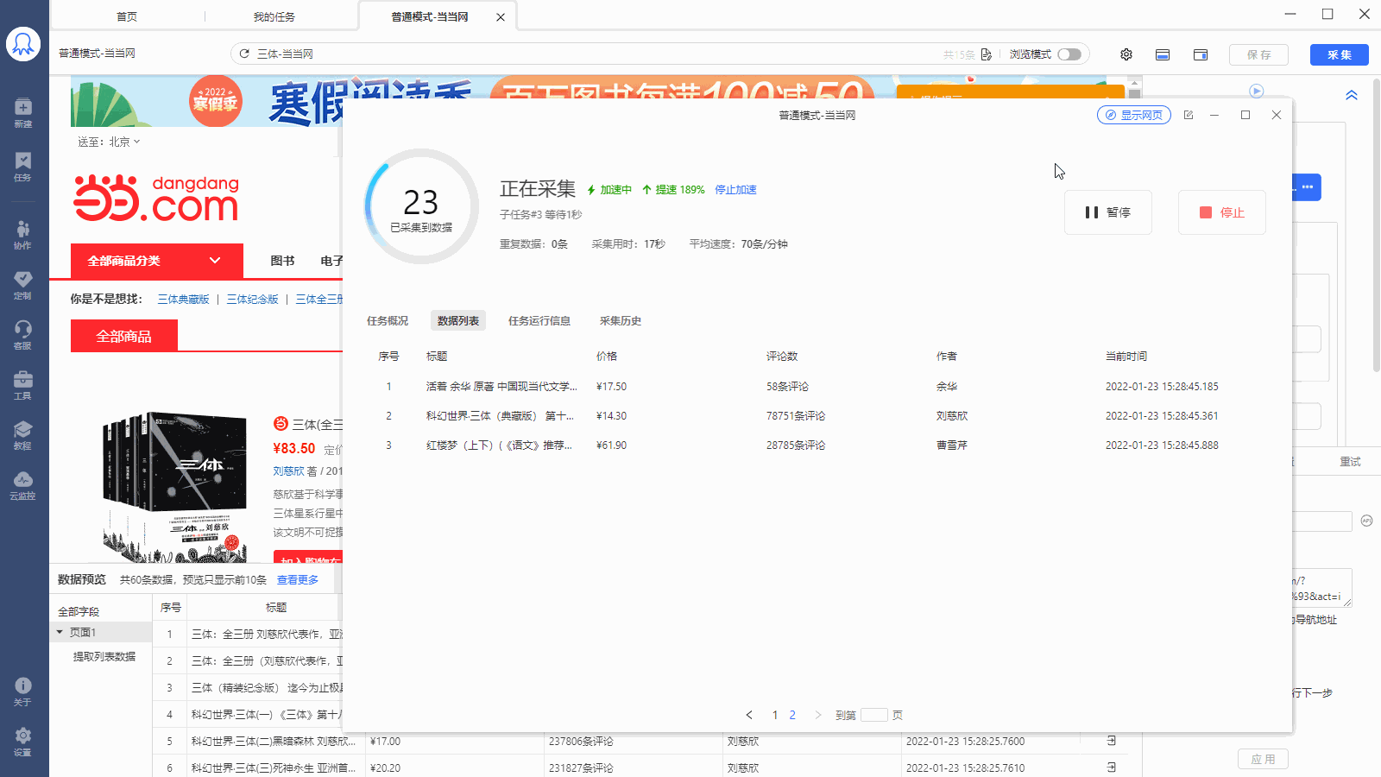Image resolution: width=1381 pixels, height=777 pixels.
Task: Click the 保存 button
Action: pyautogui.click(x=1259, y=54)
